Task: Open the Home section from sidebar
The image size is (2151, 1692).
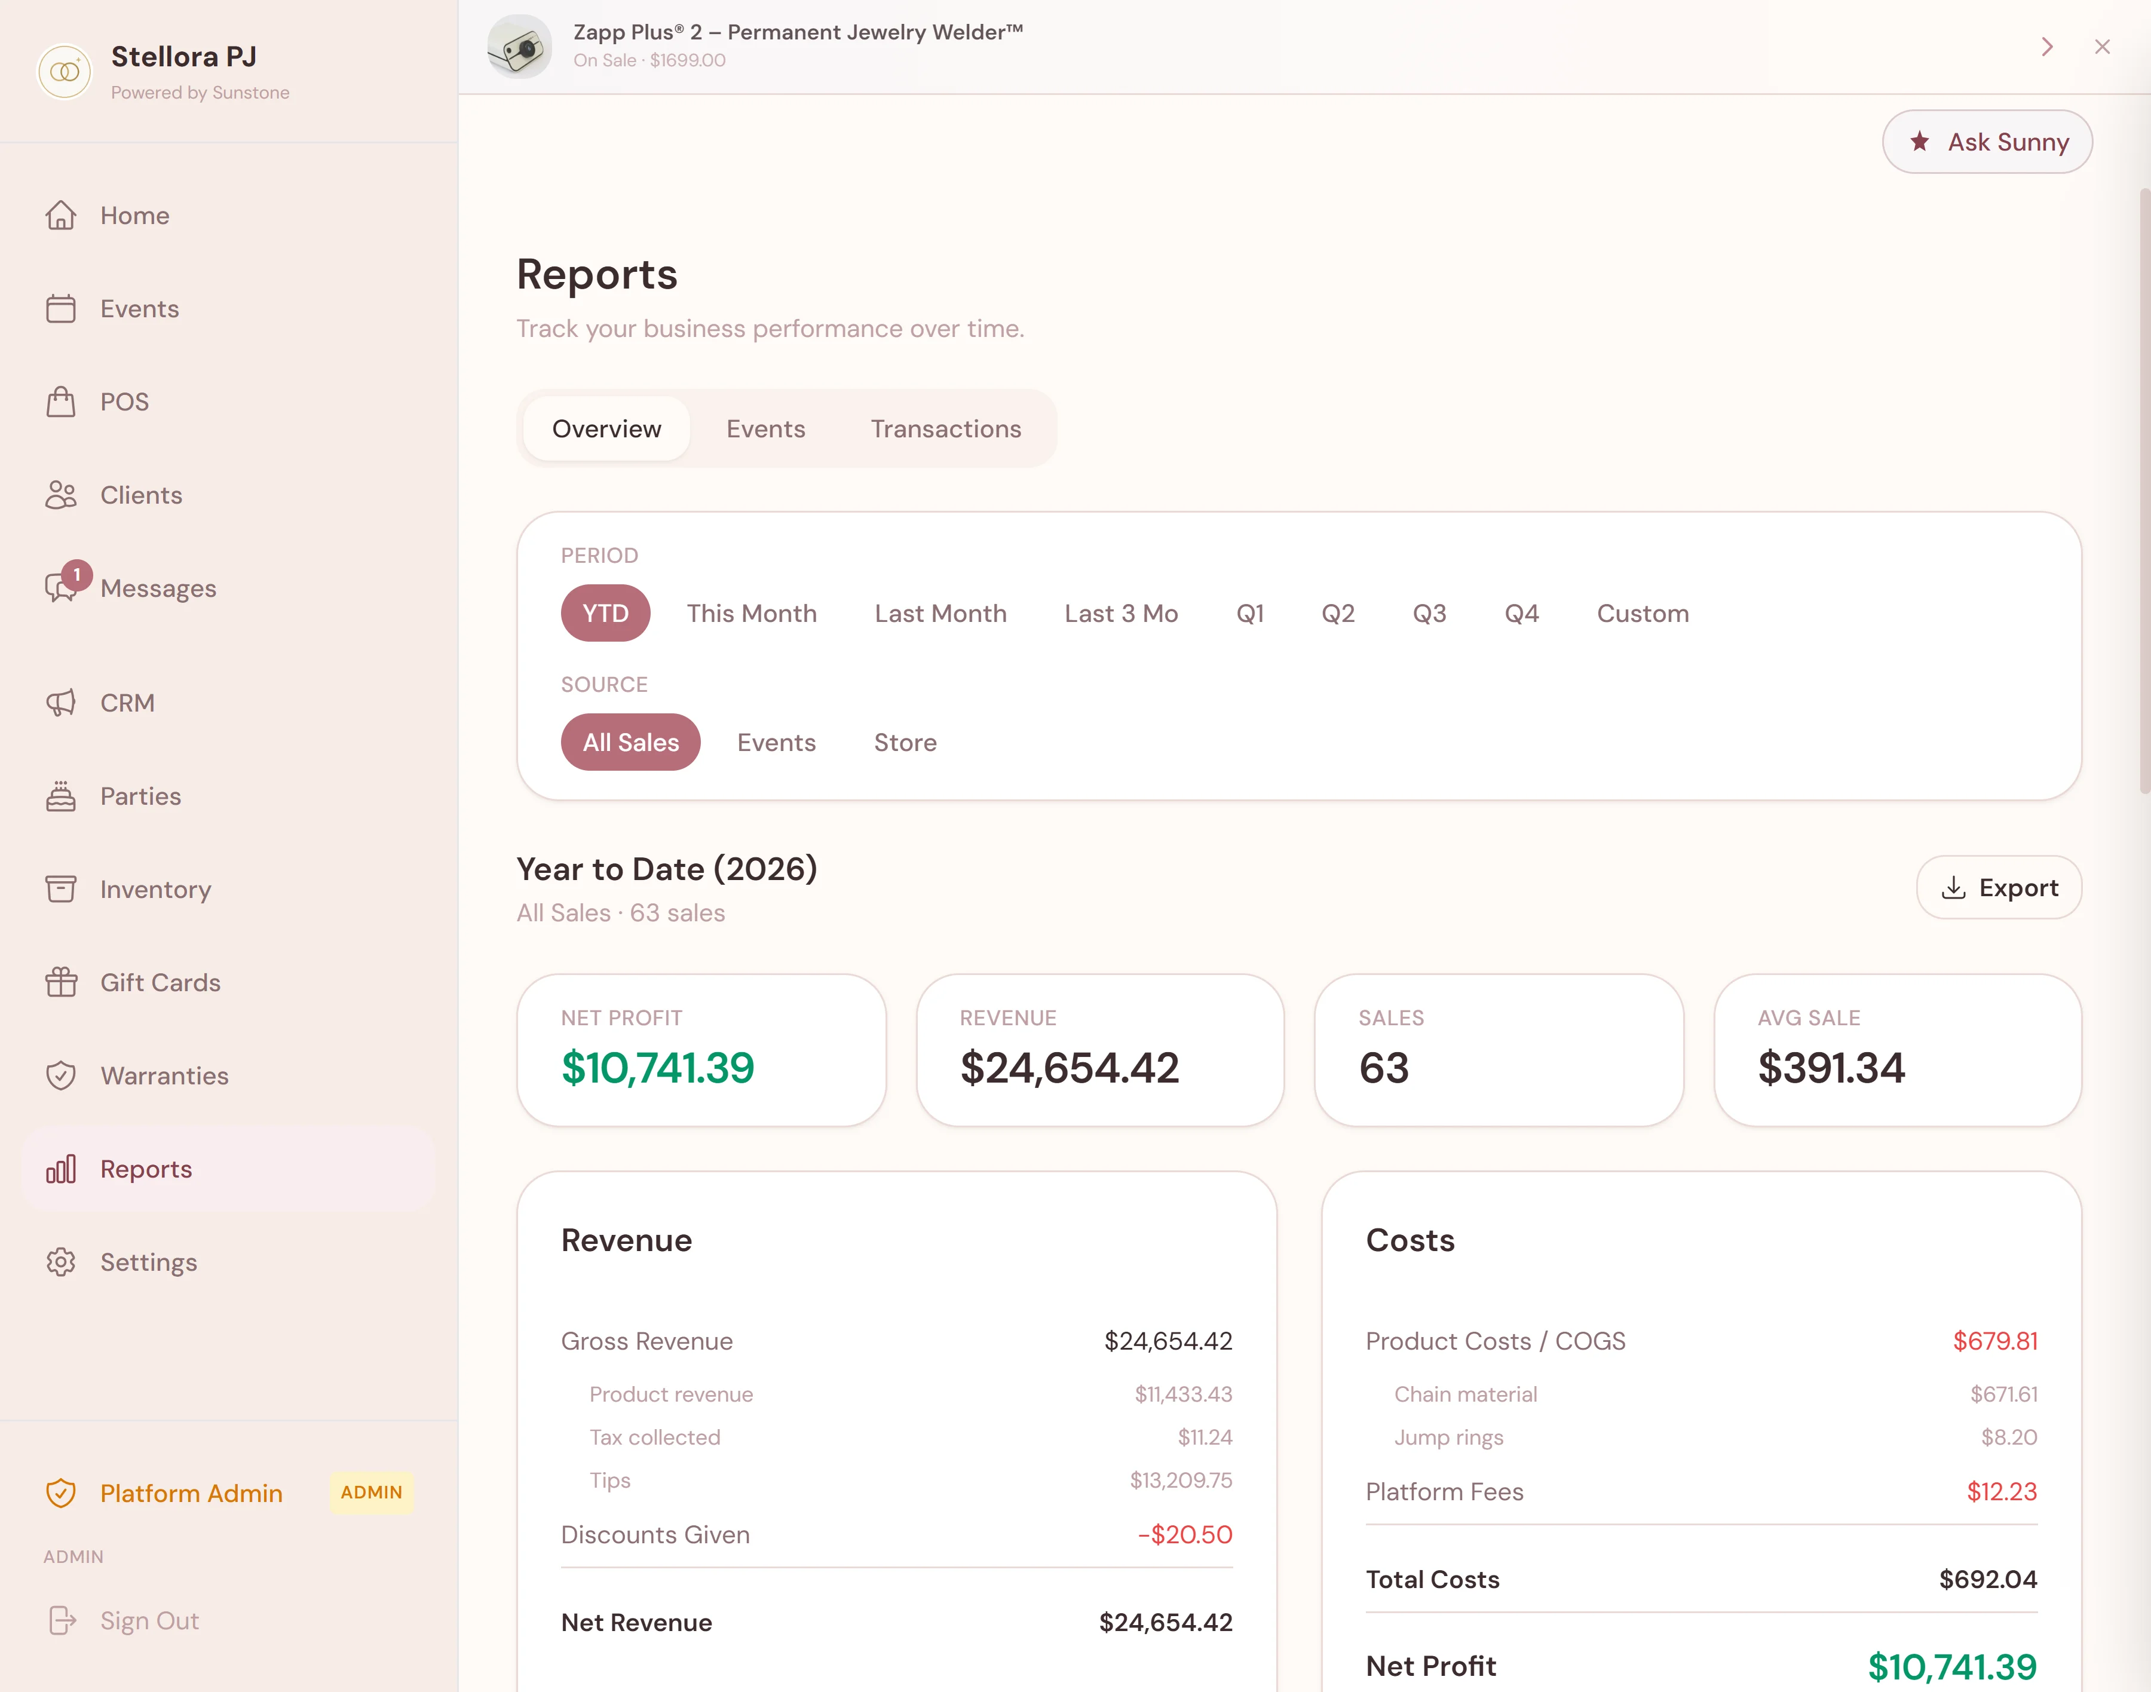Action: [134, 215]
